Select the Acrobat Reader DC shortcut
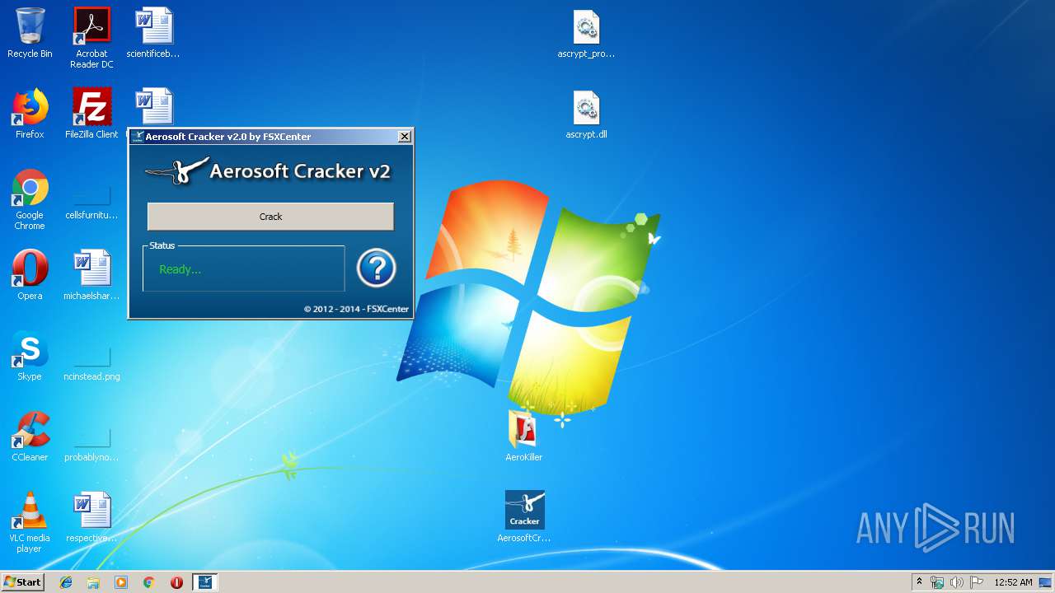 click(91, 38)
